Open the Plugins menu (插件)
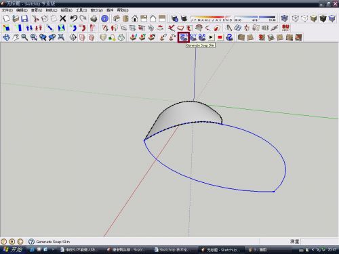 110,10
